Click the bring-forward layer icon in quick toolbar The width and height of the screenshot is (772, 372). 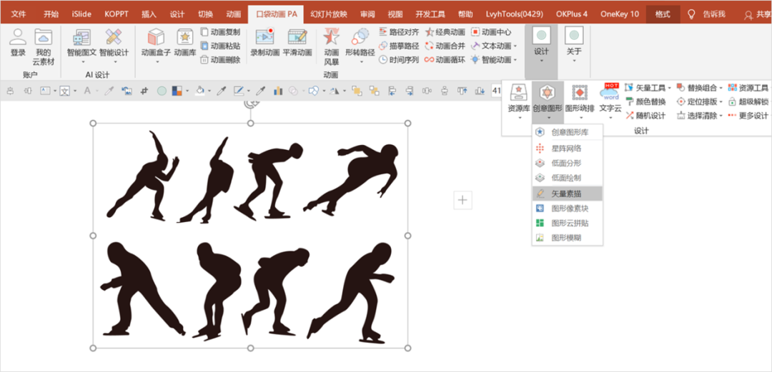click(x=357, y=91)
